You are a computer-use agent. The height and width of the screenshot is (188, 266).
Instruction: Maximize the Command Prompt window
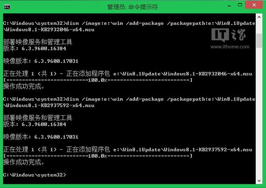240,5
